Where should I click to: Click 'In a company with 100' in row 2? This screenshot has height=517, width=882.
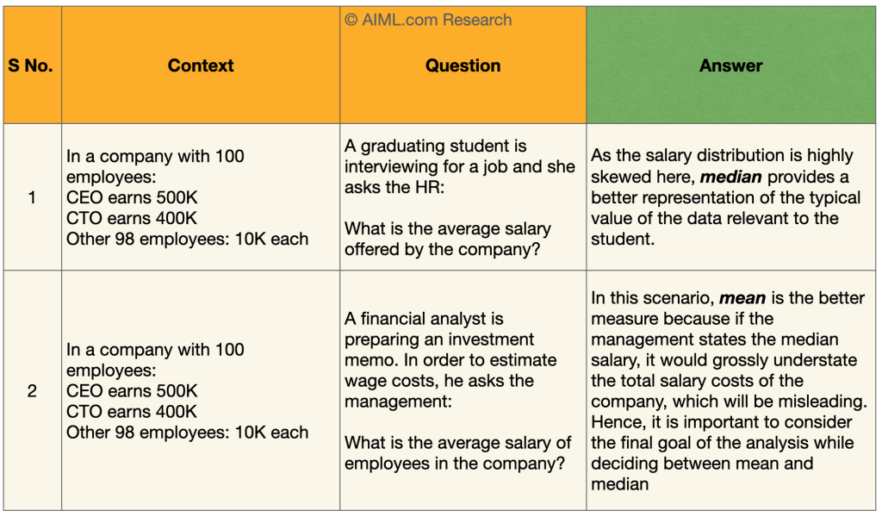point(155,350)
